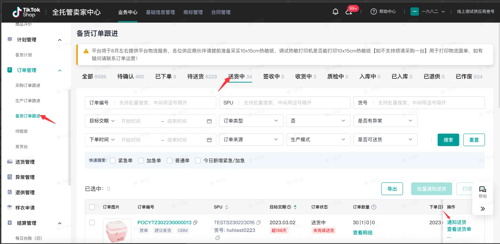Click calendar icon in 目标交期 date range
The image size is (500, 244).
click(x=209, y=121)
